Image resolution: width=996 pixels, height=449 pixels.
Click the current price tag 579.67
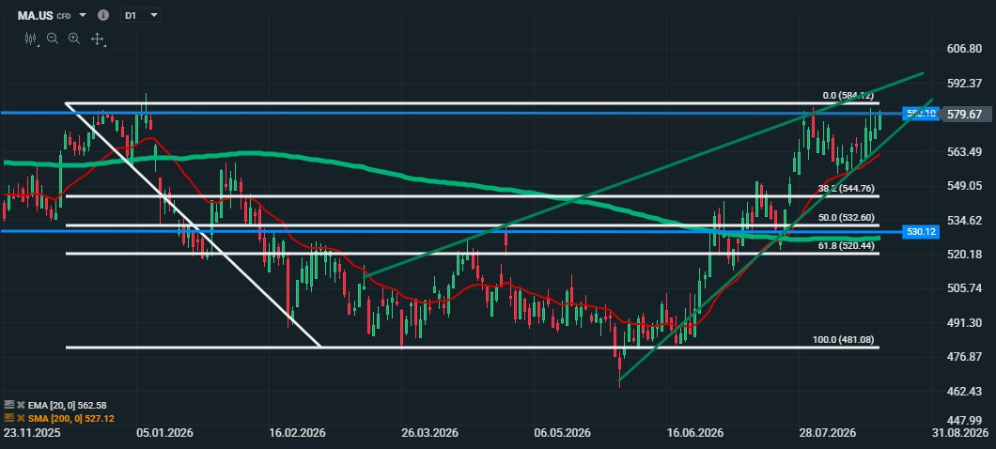click(x=965, y=114)
